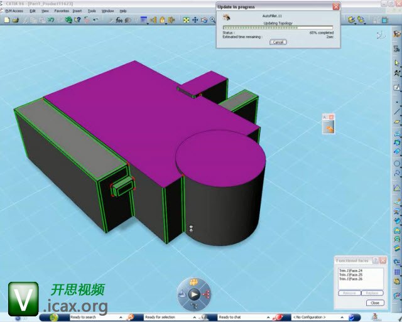Open the Favorites menu

point(62,11)
